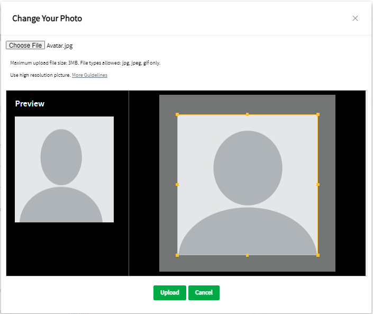
Task: Cancel the photo change
Action: pyautogui.click(x=204, y=293)
